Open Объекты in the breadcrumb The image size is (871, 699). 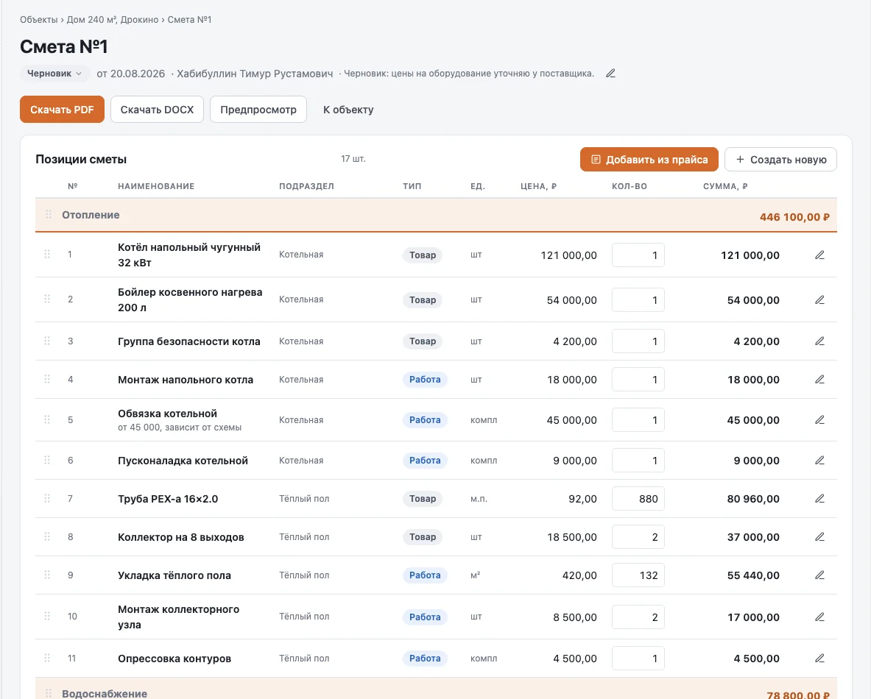coord(39,19)
